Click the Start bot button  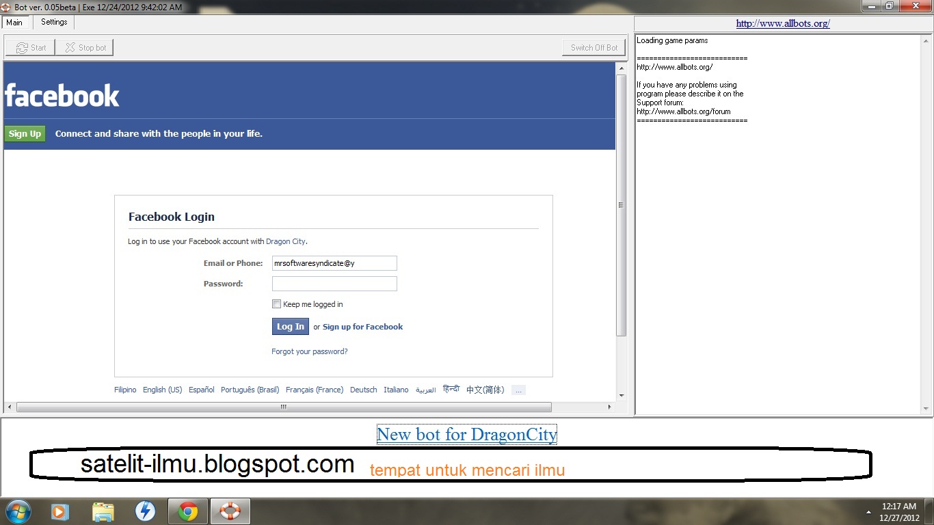tap(30, 48)
